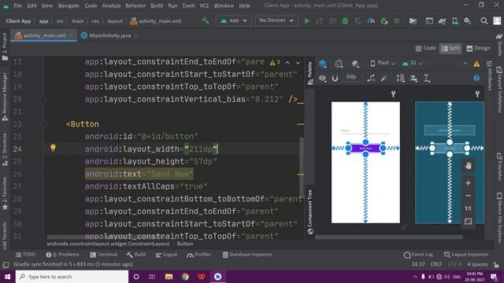Zoom to fit screen icon

point(468,222)
